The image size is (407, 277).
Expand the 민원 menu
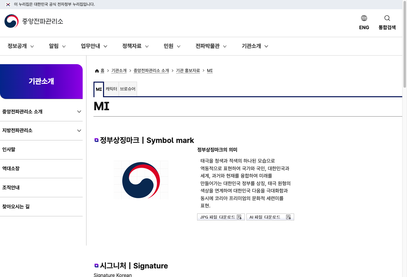pyautogui.click(x=172, y=46)
